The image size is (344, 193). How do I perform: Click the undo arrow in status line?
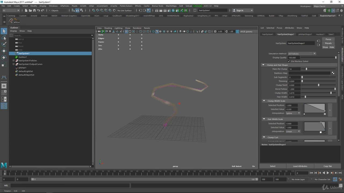pyautogui.click(x=38, y=10)
